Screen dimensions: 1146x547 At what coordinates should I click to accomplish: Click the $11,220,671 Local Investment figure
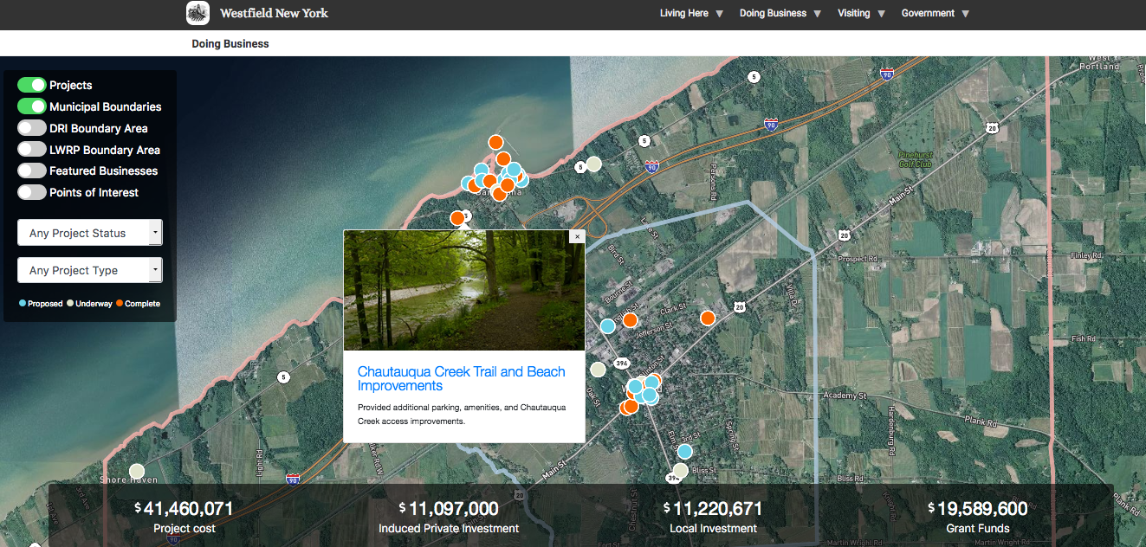coord(713,508)
